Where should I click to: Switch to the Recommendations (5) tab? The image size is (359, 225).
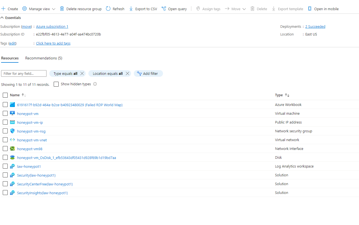point(44,58)
